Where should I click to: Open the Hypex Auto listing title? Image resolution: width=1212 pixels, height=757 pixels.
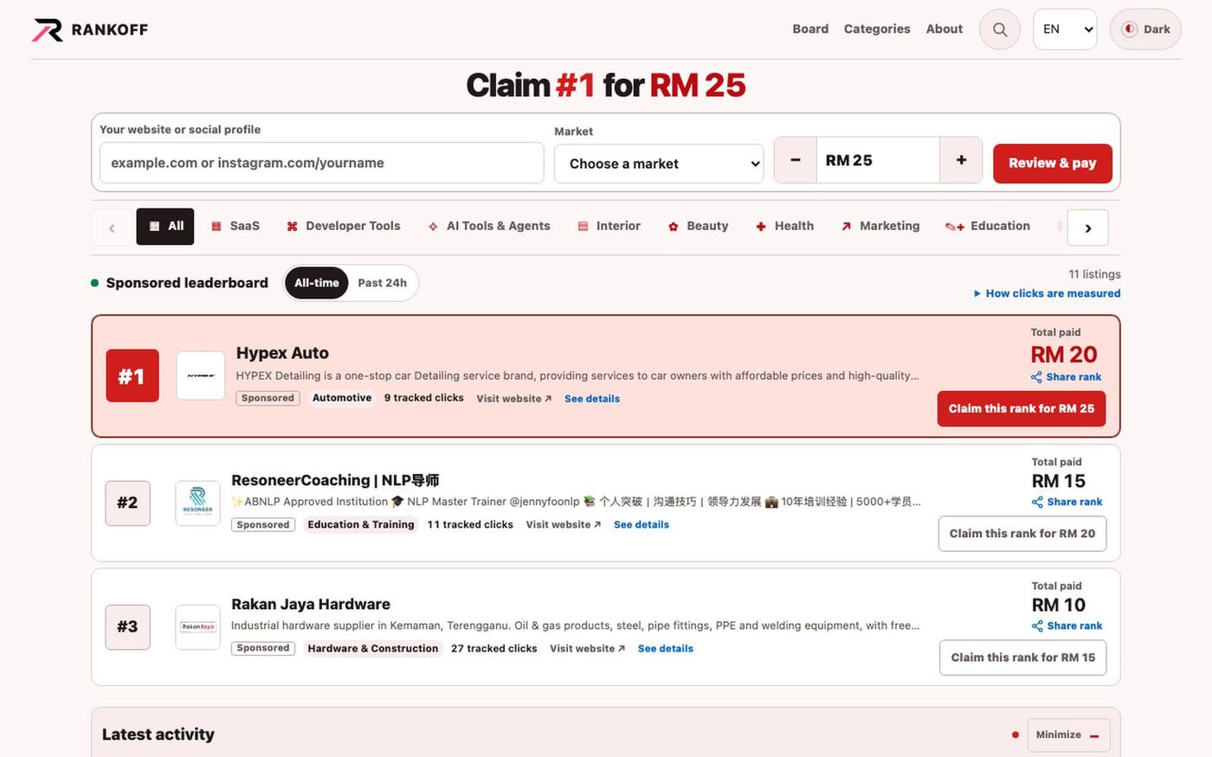click(282, 353)
